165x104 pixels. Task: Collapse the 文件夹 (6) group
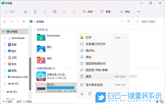35,30
